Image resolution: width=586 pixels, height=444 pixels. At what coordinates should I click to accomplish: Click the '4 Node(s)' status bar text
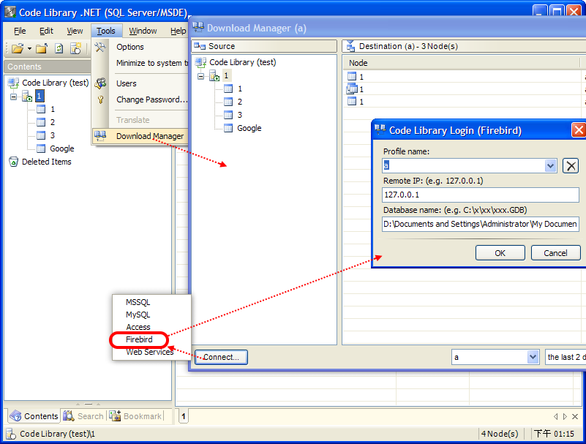point(500,434)
